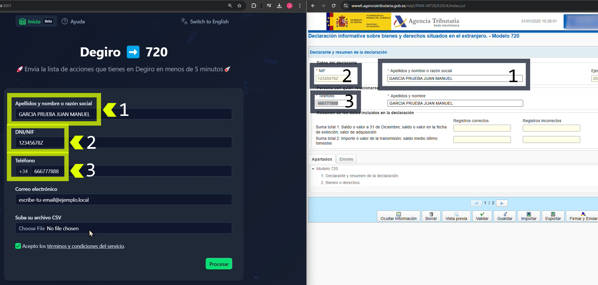Open Vista previa preview

coord(456,216)
